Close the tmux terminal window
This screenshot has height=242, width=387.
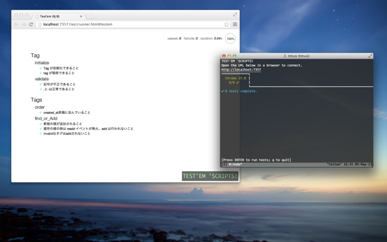click(x=224, y=56)
